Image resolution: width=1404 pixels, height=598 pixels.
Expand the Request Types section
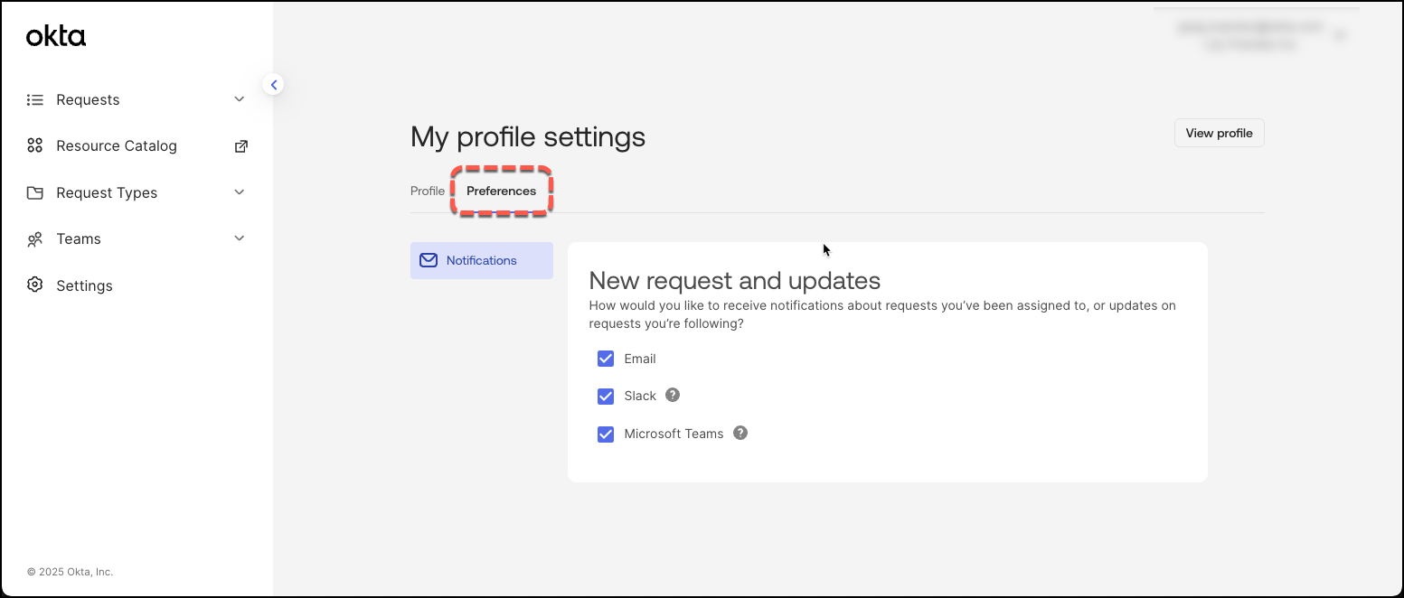[239, 192]
